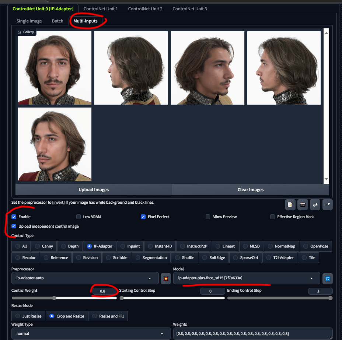Toggle Upload independent control image
This screenshot has width=342, height=340.
(14, 226)
